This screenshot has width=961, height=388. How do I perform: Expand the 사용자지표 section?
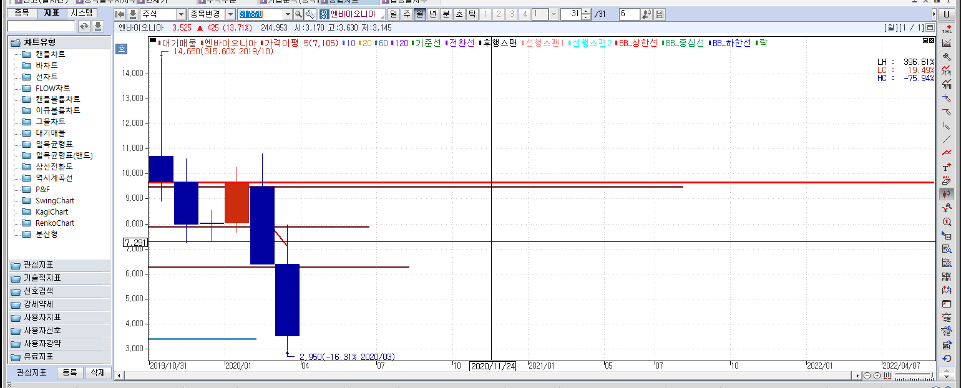coord(61,318)
